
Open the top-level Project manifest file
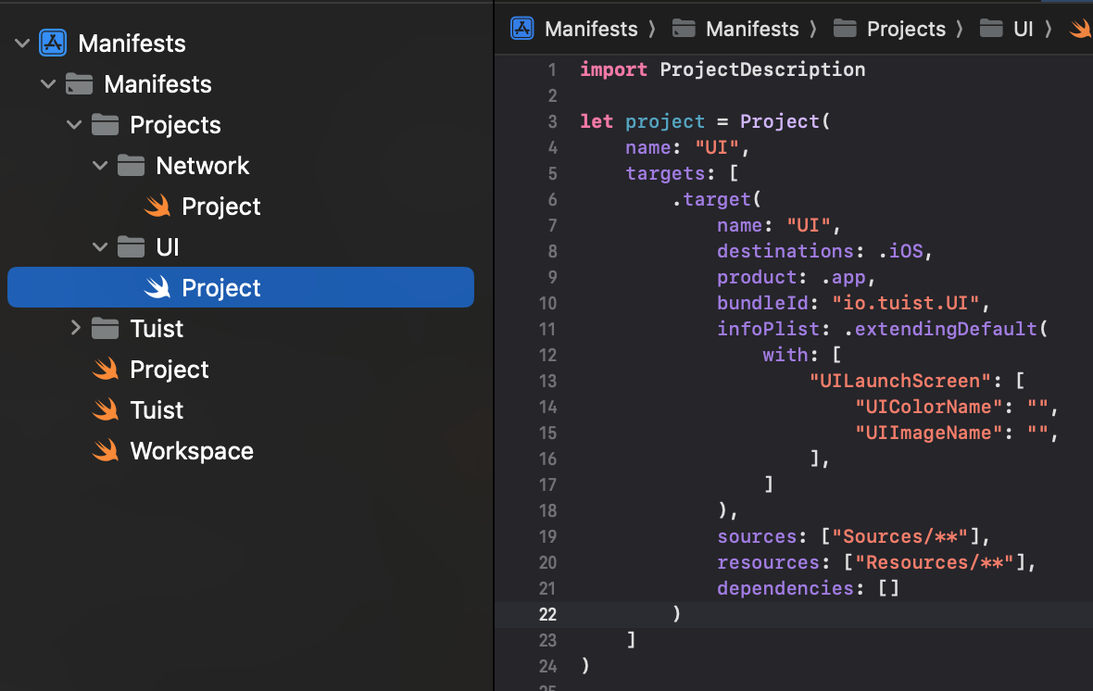pos(241,369)
